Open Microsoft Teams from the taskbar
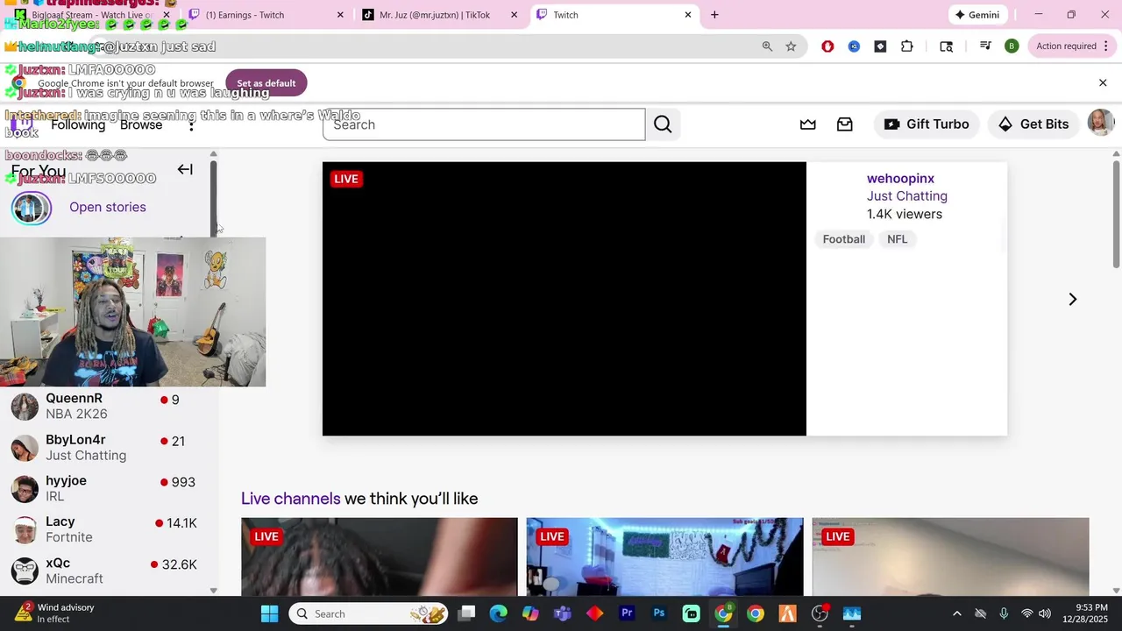The image size is (1122, 631). coord(562,613)
